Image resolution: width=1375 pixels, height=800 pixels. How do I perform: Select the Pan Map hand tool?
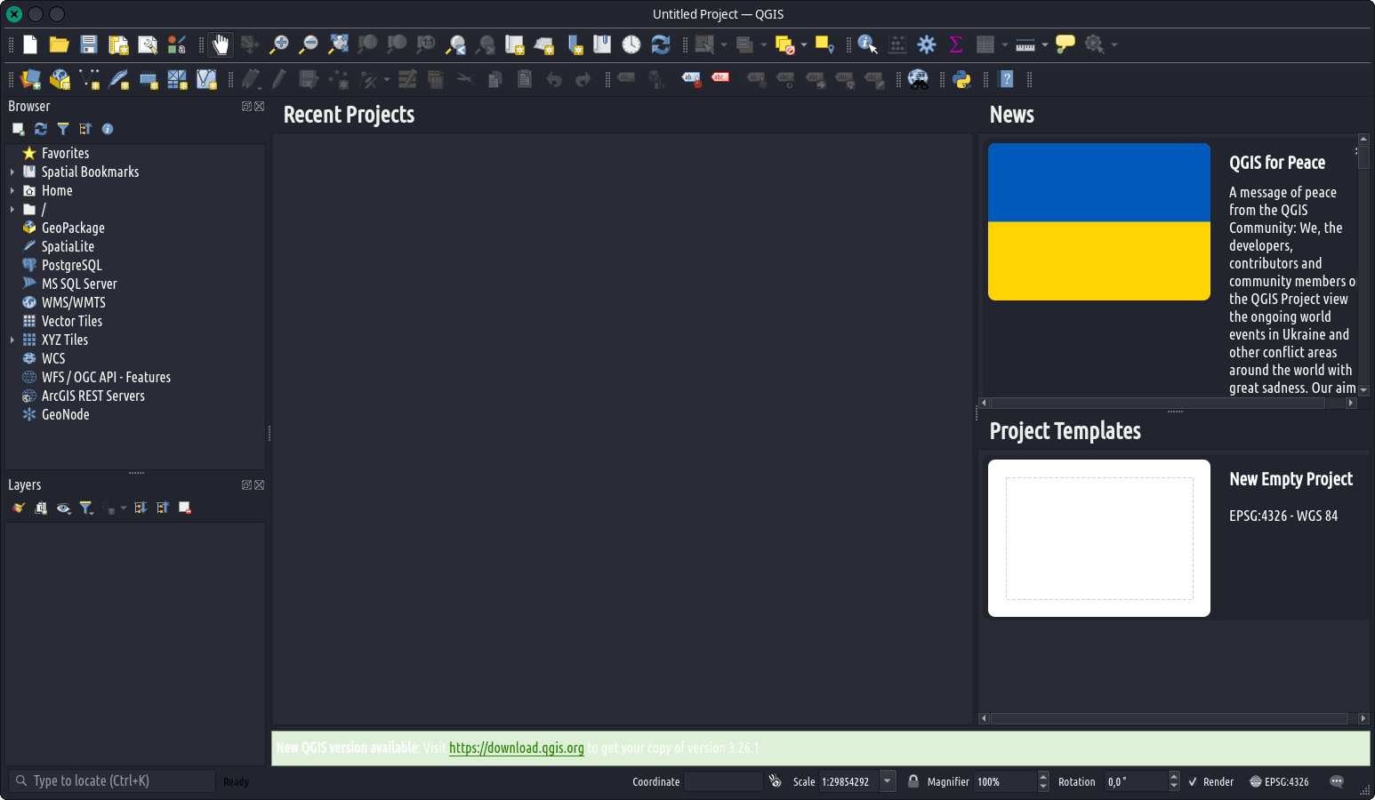(x=221, y=44)
